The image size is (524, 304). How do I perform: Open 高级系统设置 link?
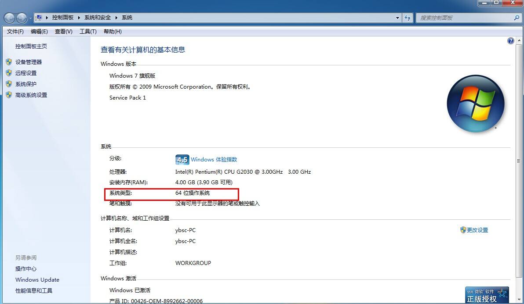click(31, 95)
